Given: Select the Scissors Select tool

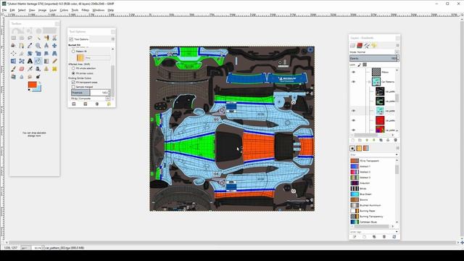Looking at the screenshot, I should (x=54, y=38).
